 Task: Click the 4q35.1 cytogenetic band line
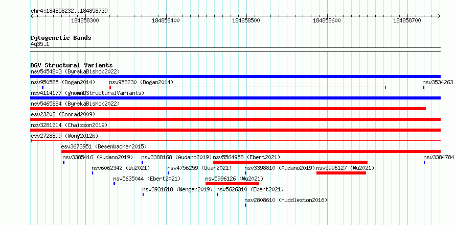(235, 49)
